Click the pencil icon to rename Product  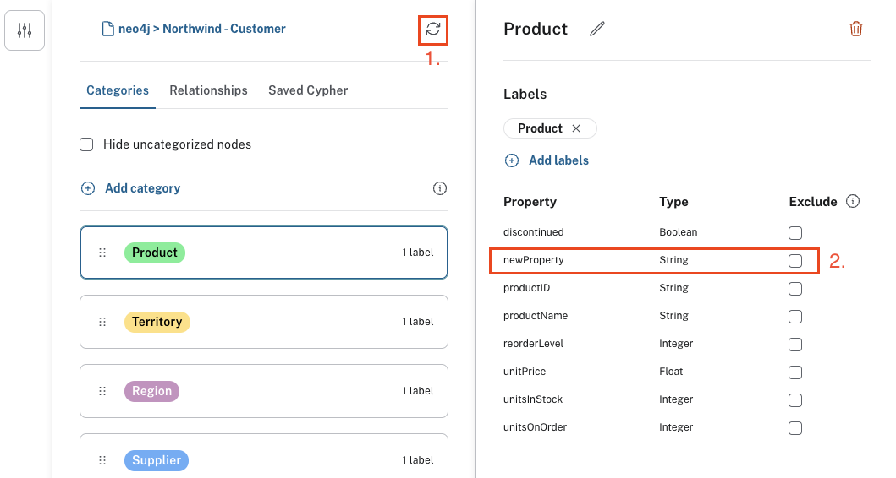pos(597,30)
